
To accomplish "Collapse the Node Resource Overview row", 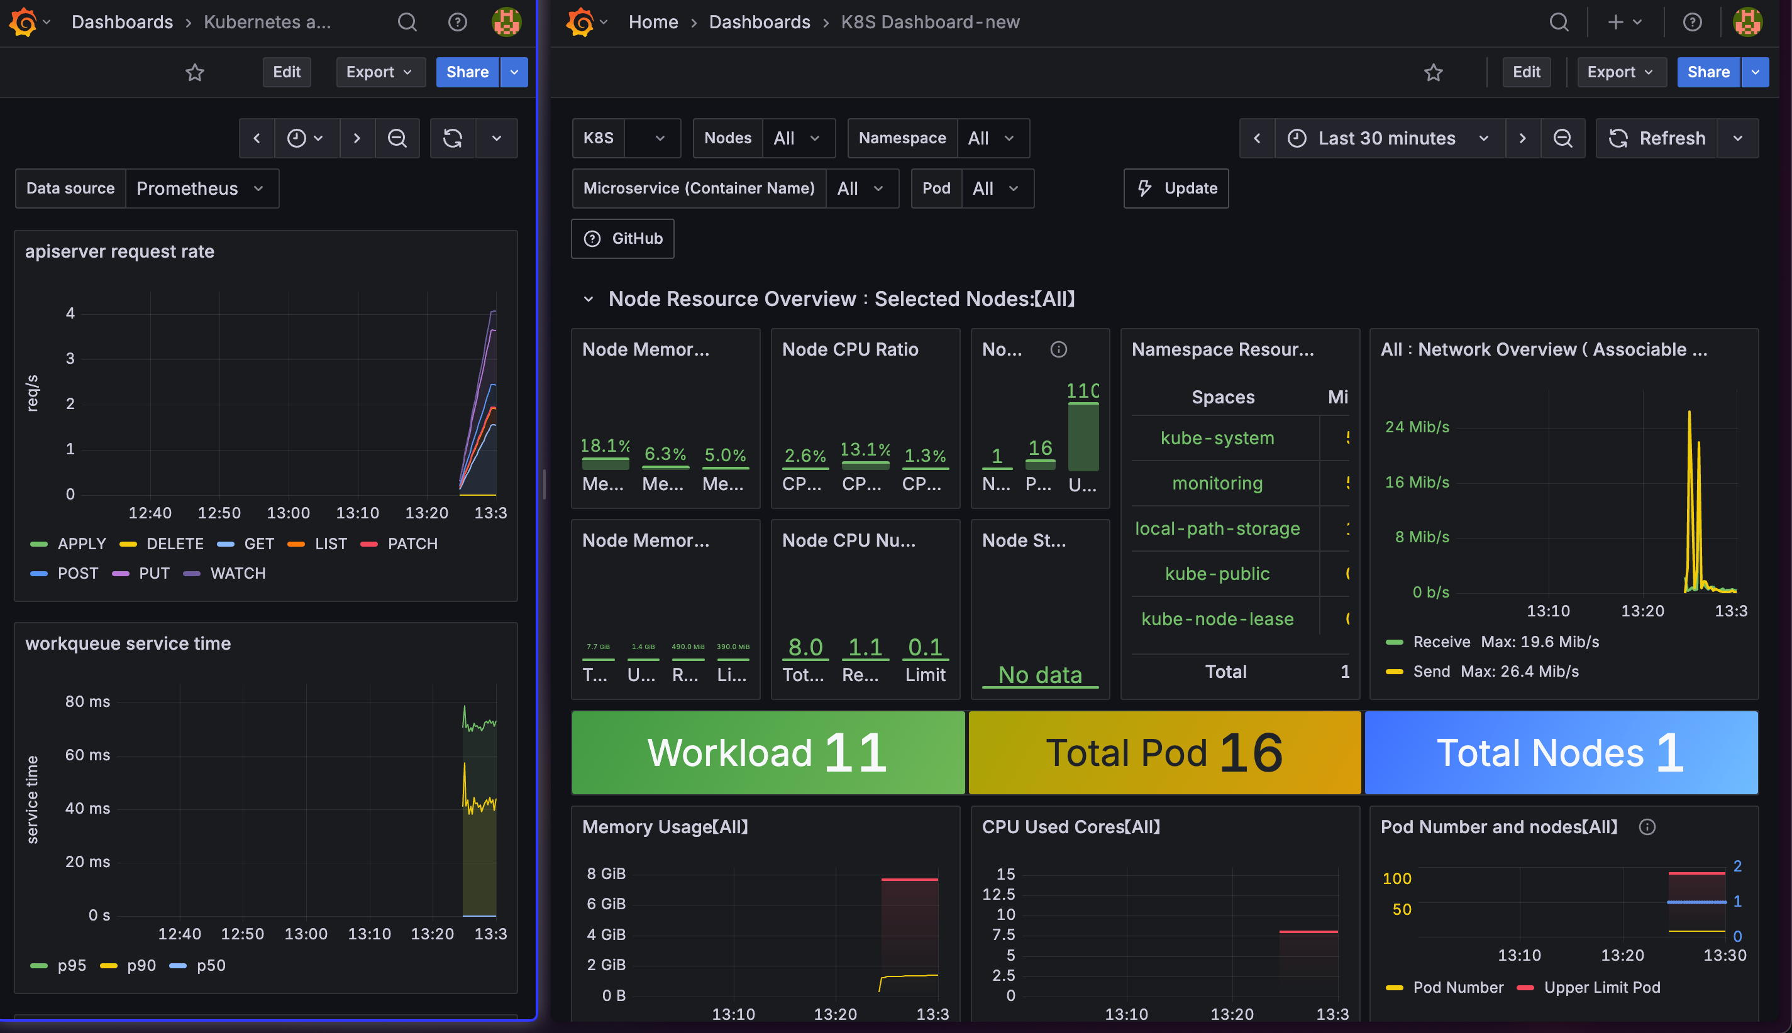I will coord(588,299).
